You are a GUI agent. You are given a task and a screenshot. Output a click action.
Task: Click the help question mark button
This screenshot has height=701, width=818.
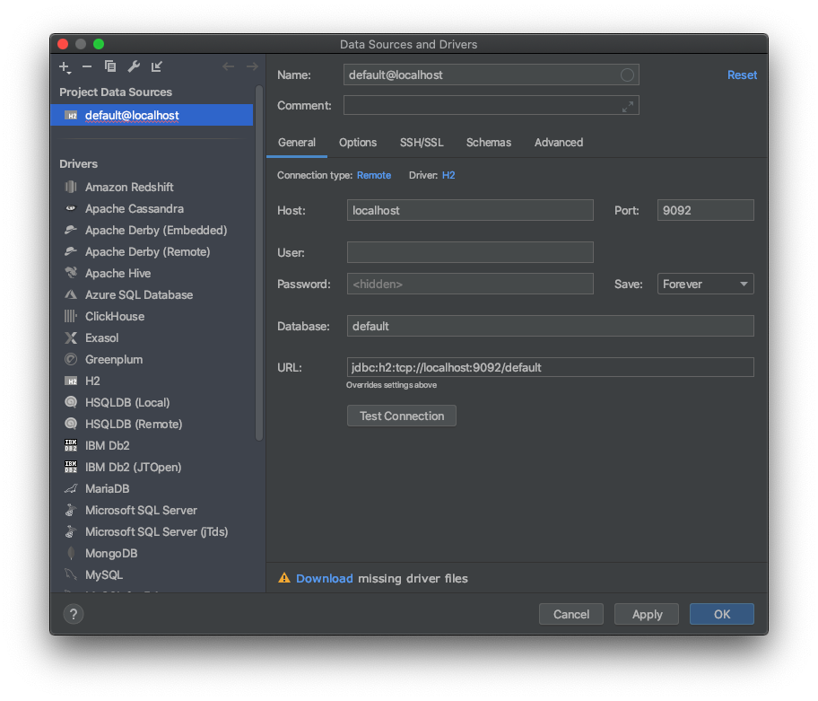74,614
